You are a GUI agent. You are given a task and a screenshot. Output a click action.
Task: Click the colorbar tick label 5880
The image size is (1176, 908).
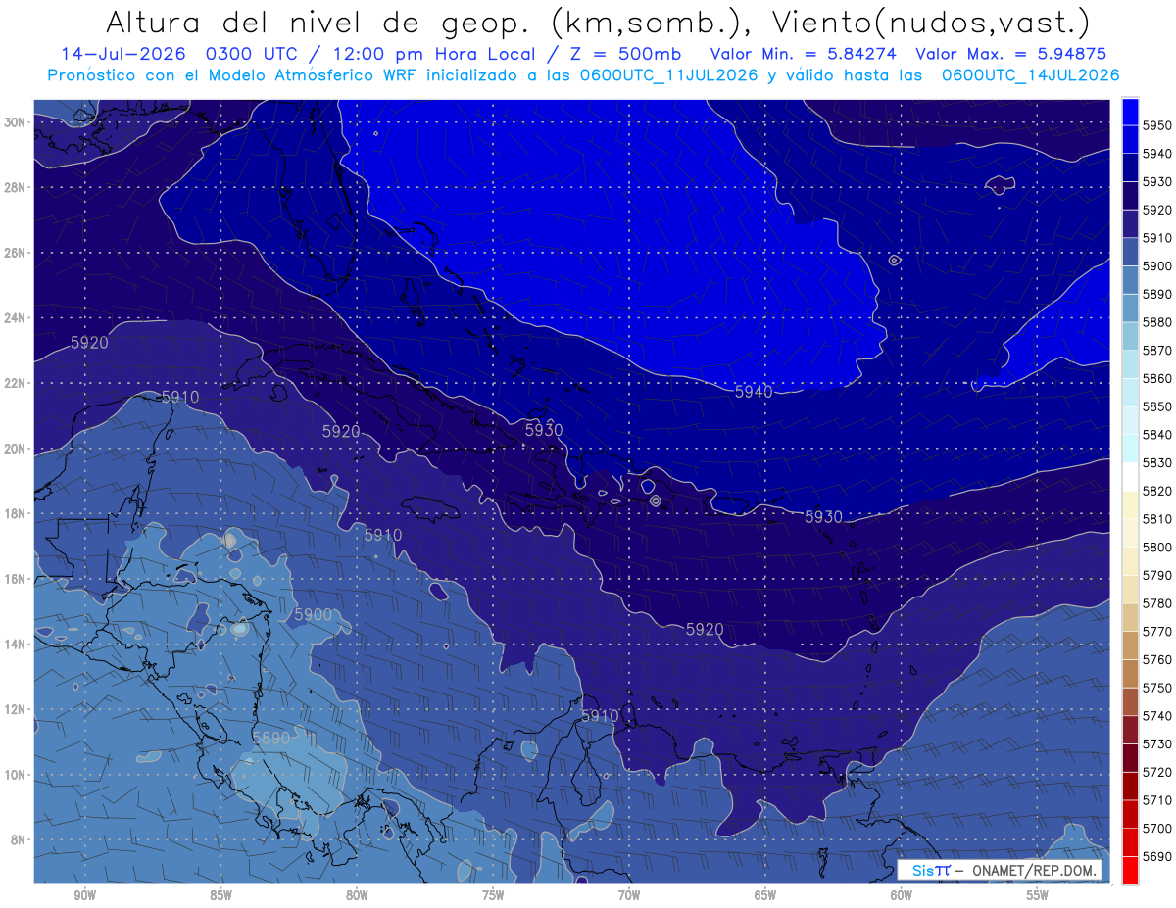pos(1157,322)
